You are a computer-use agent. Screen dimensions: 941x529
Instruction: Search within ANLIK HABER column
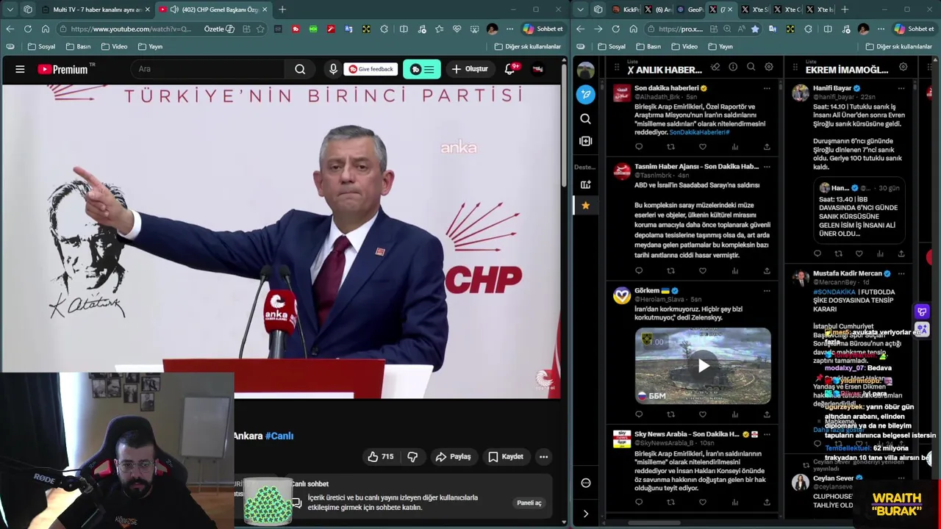pyautogui.click(x=751, y=68)
